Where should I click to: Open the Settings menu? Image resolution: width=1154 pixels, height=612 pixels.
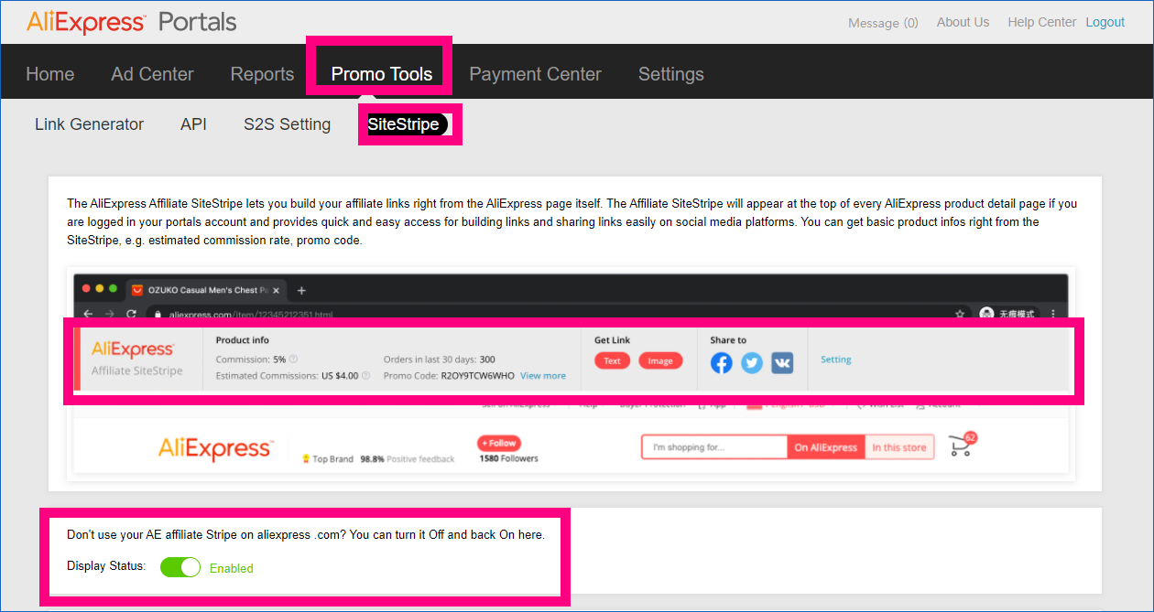pos(671,74)
